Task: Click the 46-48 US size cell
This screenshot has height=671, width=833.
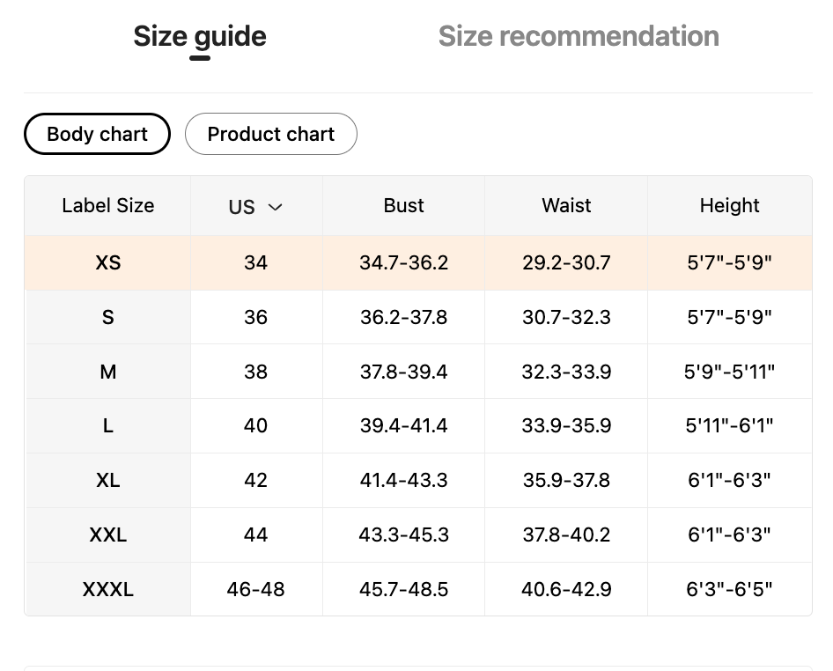Action: click(255, 589)
